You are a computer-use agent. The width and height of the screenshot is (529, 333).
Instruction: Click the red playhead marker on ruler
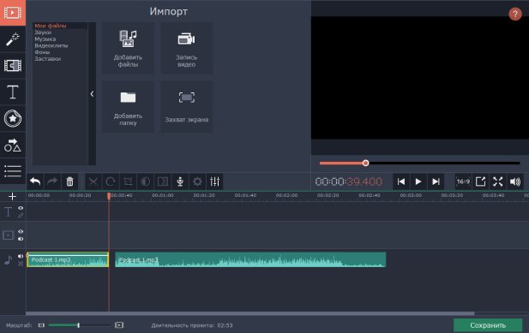pos(109,196)
